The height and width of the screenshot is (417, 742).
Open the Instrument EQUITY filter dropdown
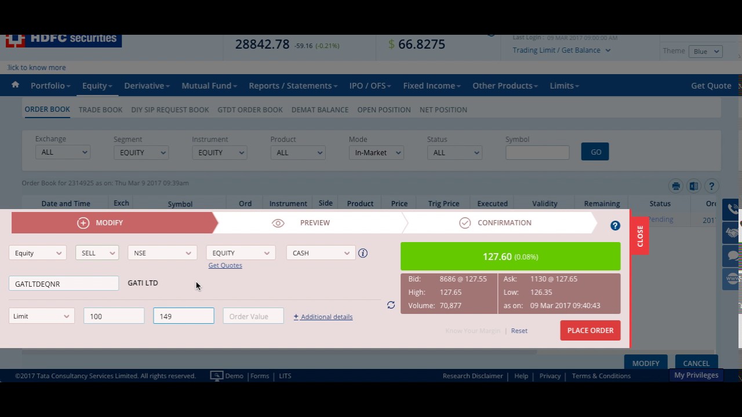point(219,152)
